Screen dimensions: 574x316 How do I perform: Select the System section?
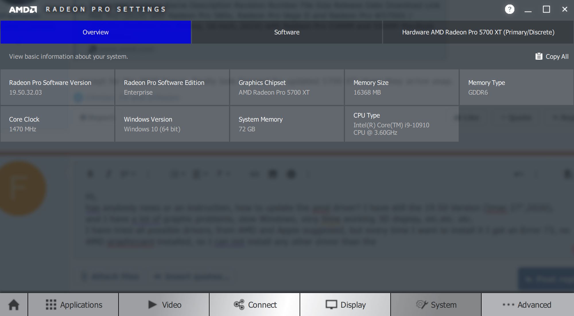point(436,305)
